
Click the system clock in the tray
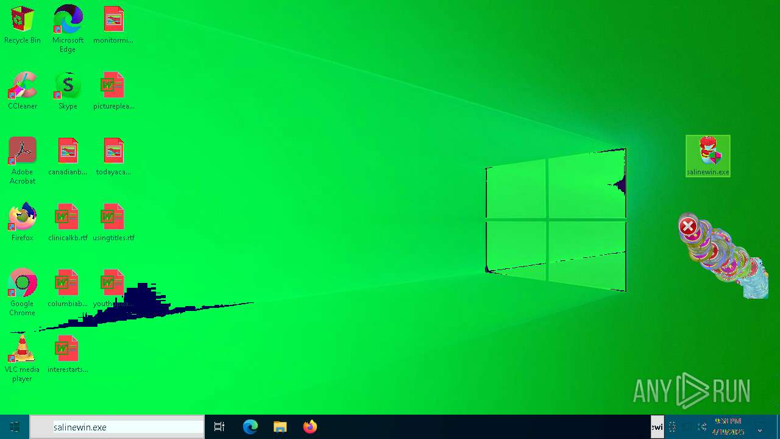pyautogui.click(x=728, y=427)
